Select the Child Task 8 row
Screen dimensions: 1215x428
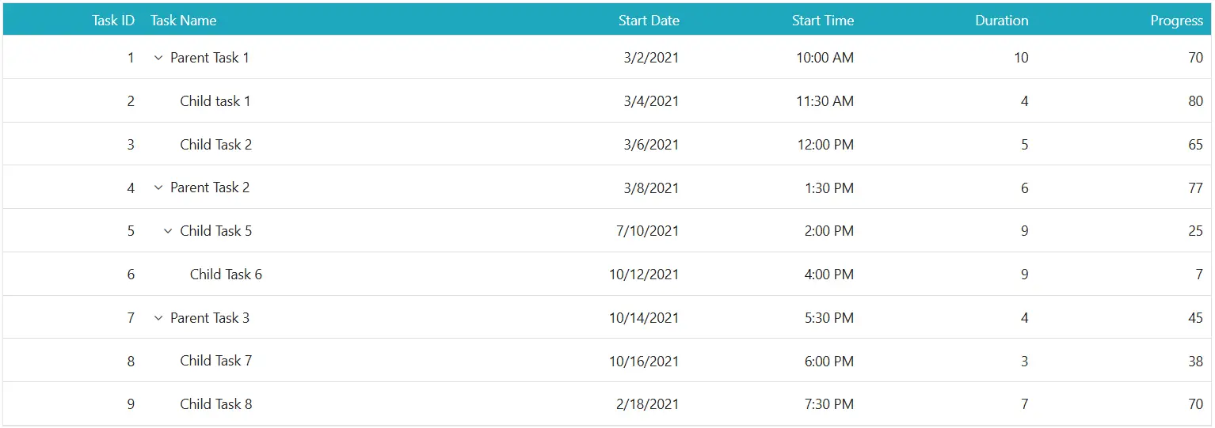click(607, 404)
